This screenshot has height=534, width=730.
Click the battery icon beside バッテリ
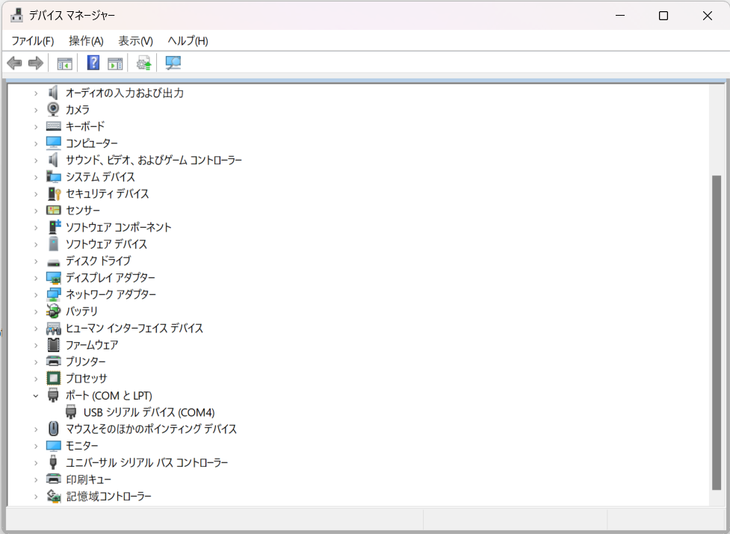54,311
